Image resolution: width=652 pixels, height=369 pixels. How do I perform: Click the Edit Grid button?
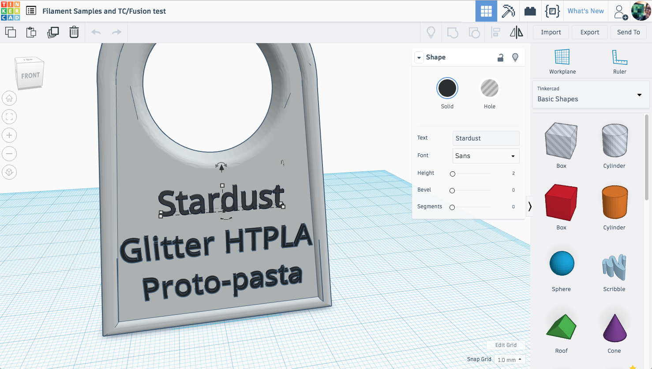point(506,345)
